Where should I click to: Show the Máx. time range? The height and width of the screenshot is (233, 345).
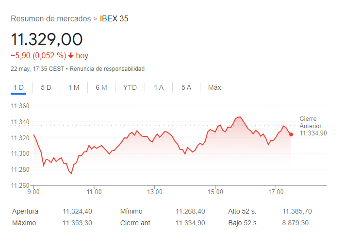215,87
